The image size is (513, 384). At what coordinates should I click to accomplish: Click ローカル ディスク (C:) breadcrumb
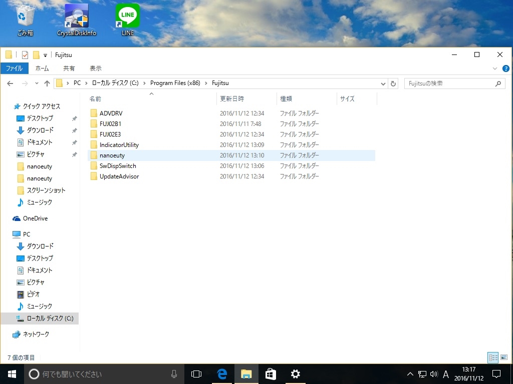(x=115, y=83)
